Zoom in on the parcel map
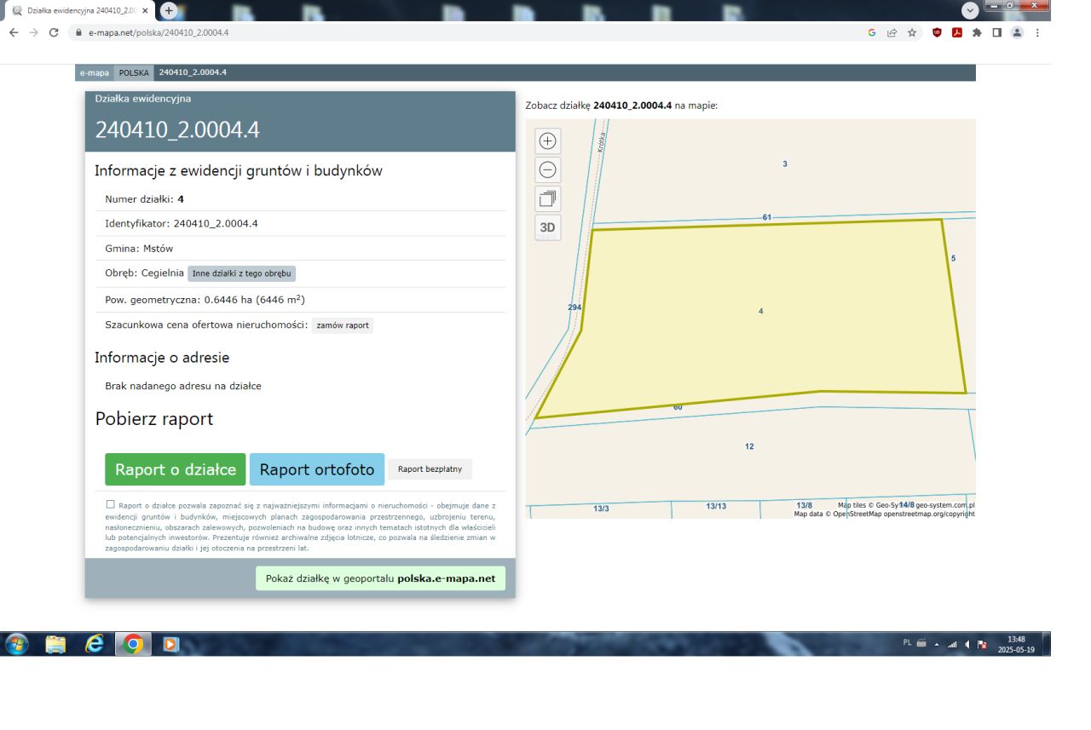 click(548, 141)
